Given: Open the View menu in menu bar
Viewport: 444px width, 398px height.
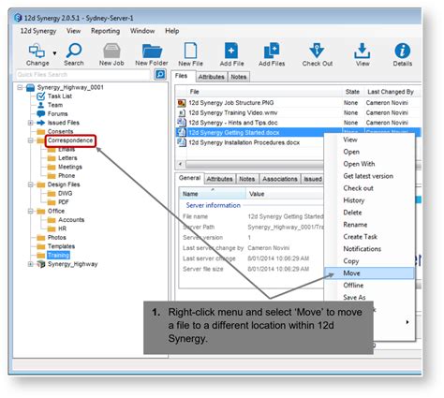Looking at the screenshot, I should [73, 31].
